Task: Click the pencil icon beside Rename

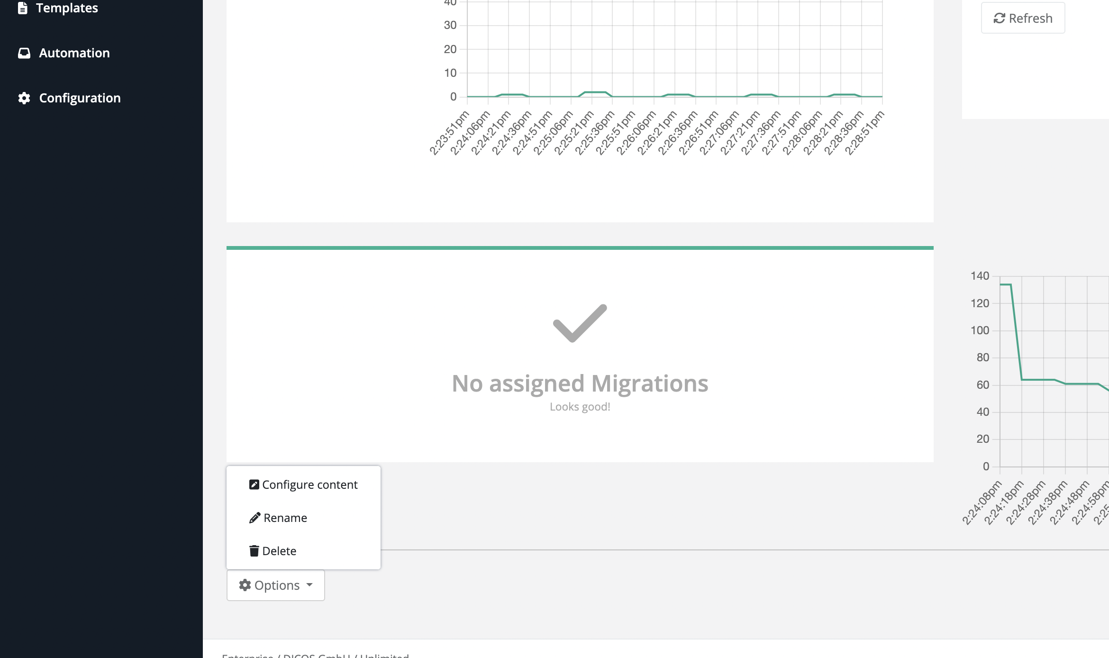Action: [255, 517]
